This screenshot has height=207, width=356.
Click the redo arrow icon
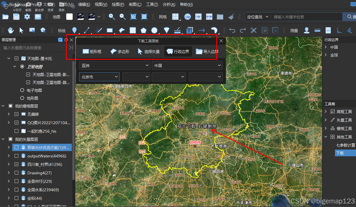coord(243,30)
